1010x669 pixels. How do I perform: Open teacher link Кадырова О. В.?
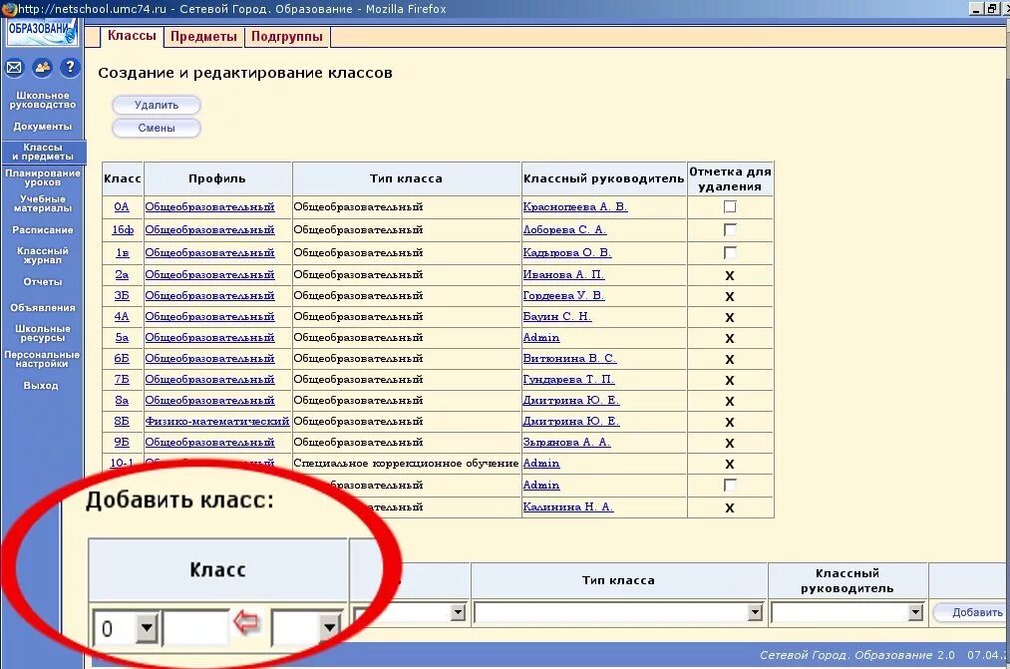567,252
